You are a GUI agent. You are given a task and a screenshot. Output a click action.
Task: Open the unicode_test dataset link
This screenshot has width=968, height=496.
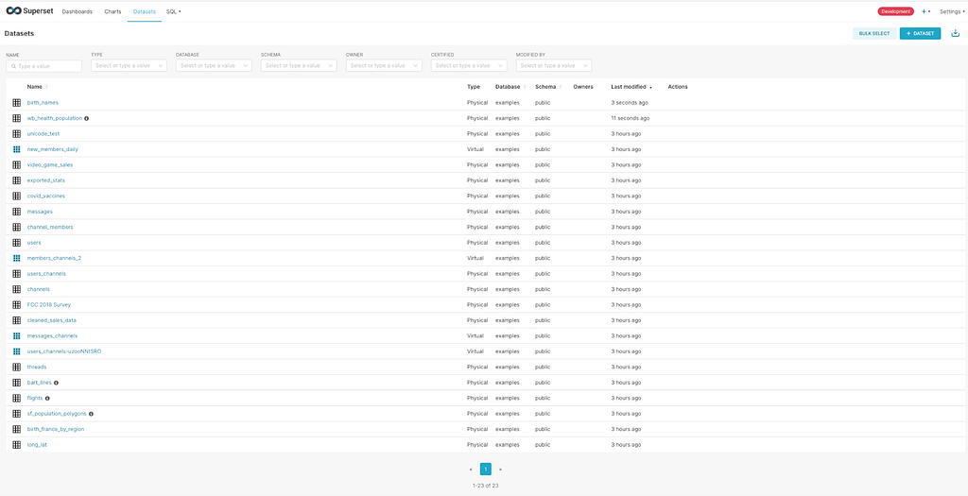(x=43, y=134)
